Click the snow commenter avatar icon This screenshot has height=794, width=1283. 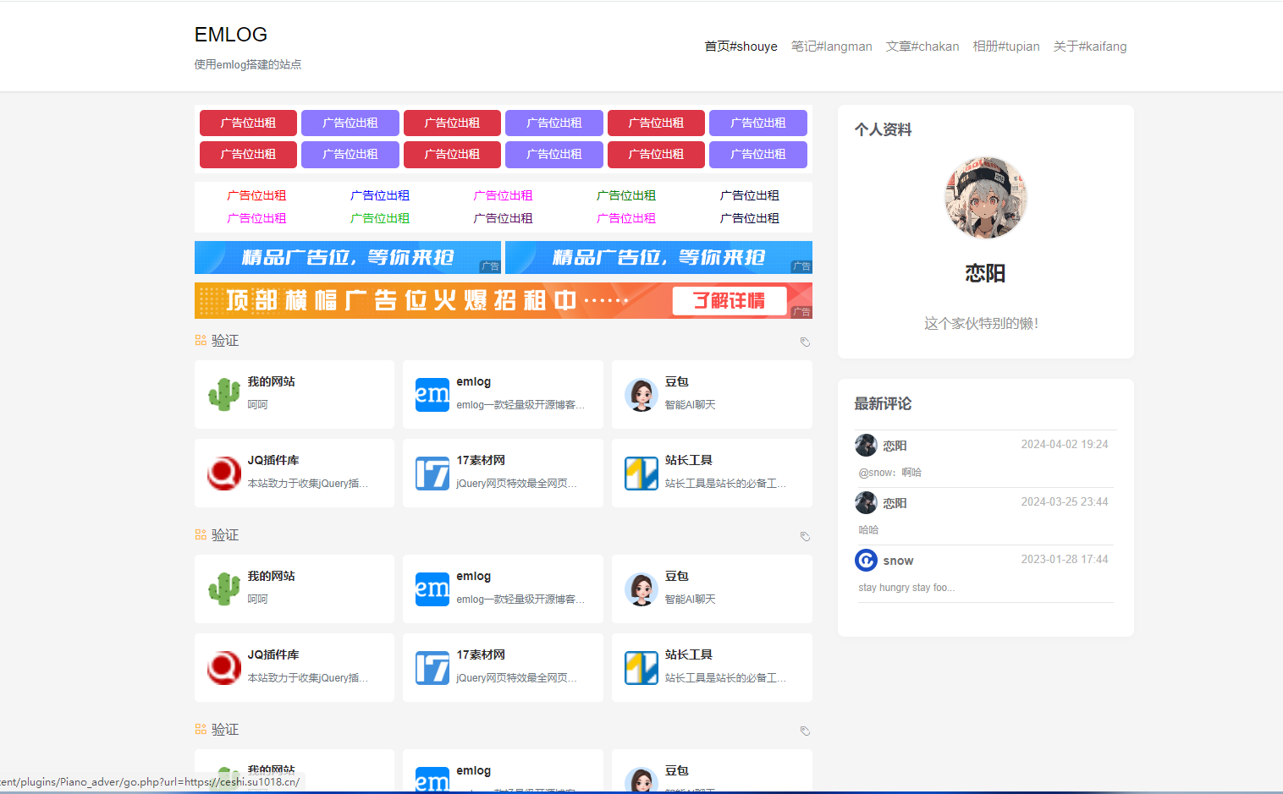click(866, 560)
